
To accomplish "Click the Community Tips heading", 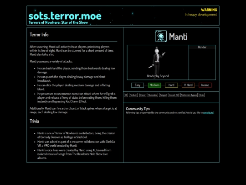I will click(138, 109).
